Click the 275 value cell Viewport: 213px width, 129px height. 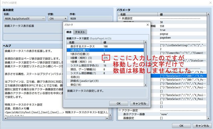click(106, 58)
